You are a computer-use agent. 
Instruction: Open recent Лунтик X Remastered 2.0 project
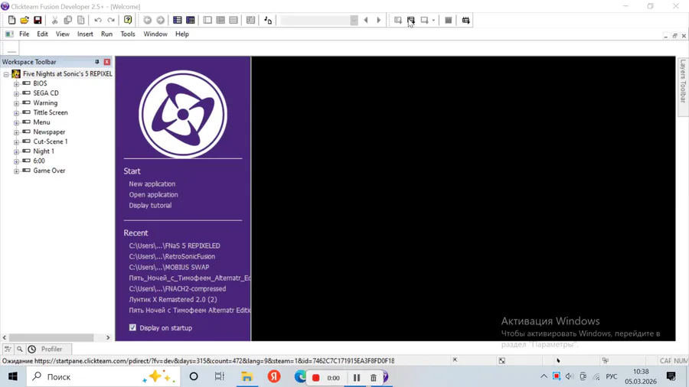point(173,299)
